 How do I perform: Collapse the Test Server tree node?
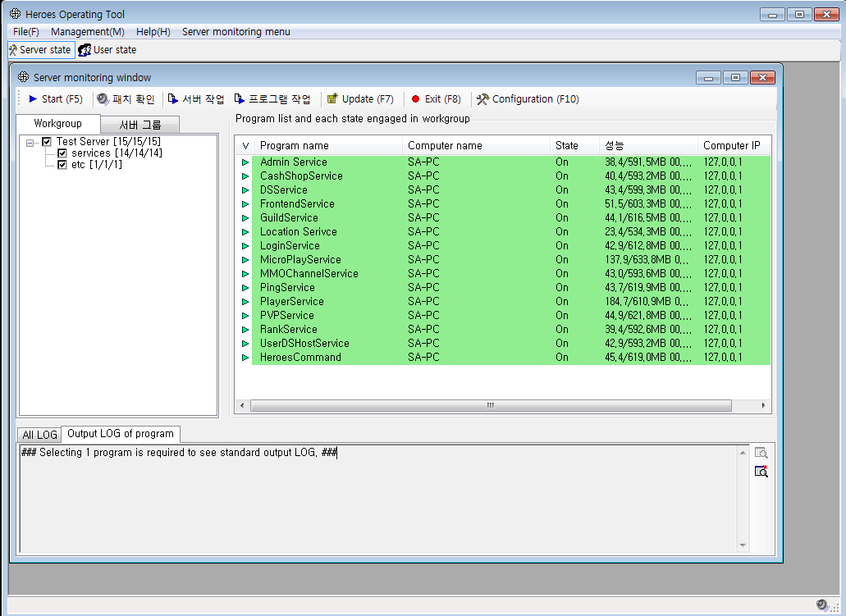coord(30,142)
